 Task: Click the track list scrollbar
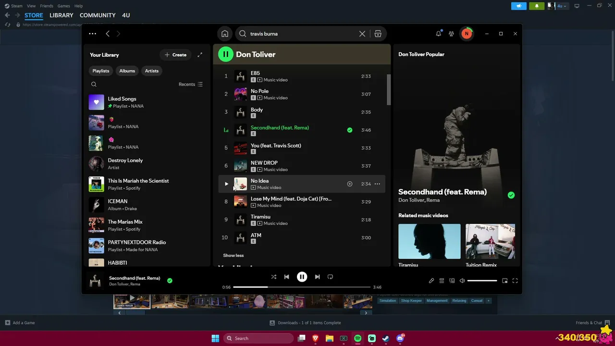(x=389, y=90)
